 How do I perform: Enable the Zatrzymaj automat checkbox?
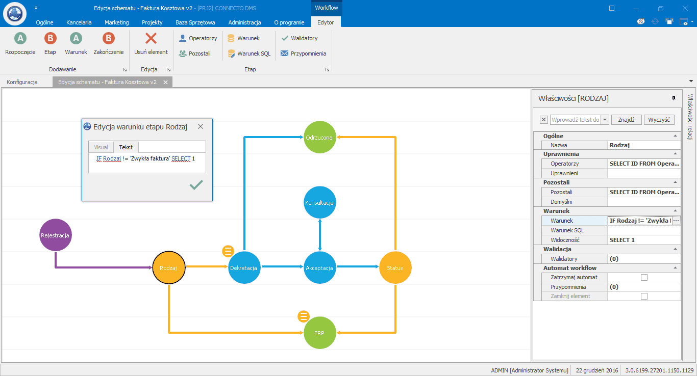644,278
